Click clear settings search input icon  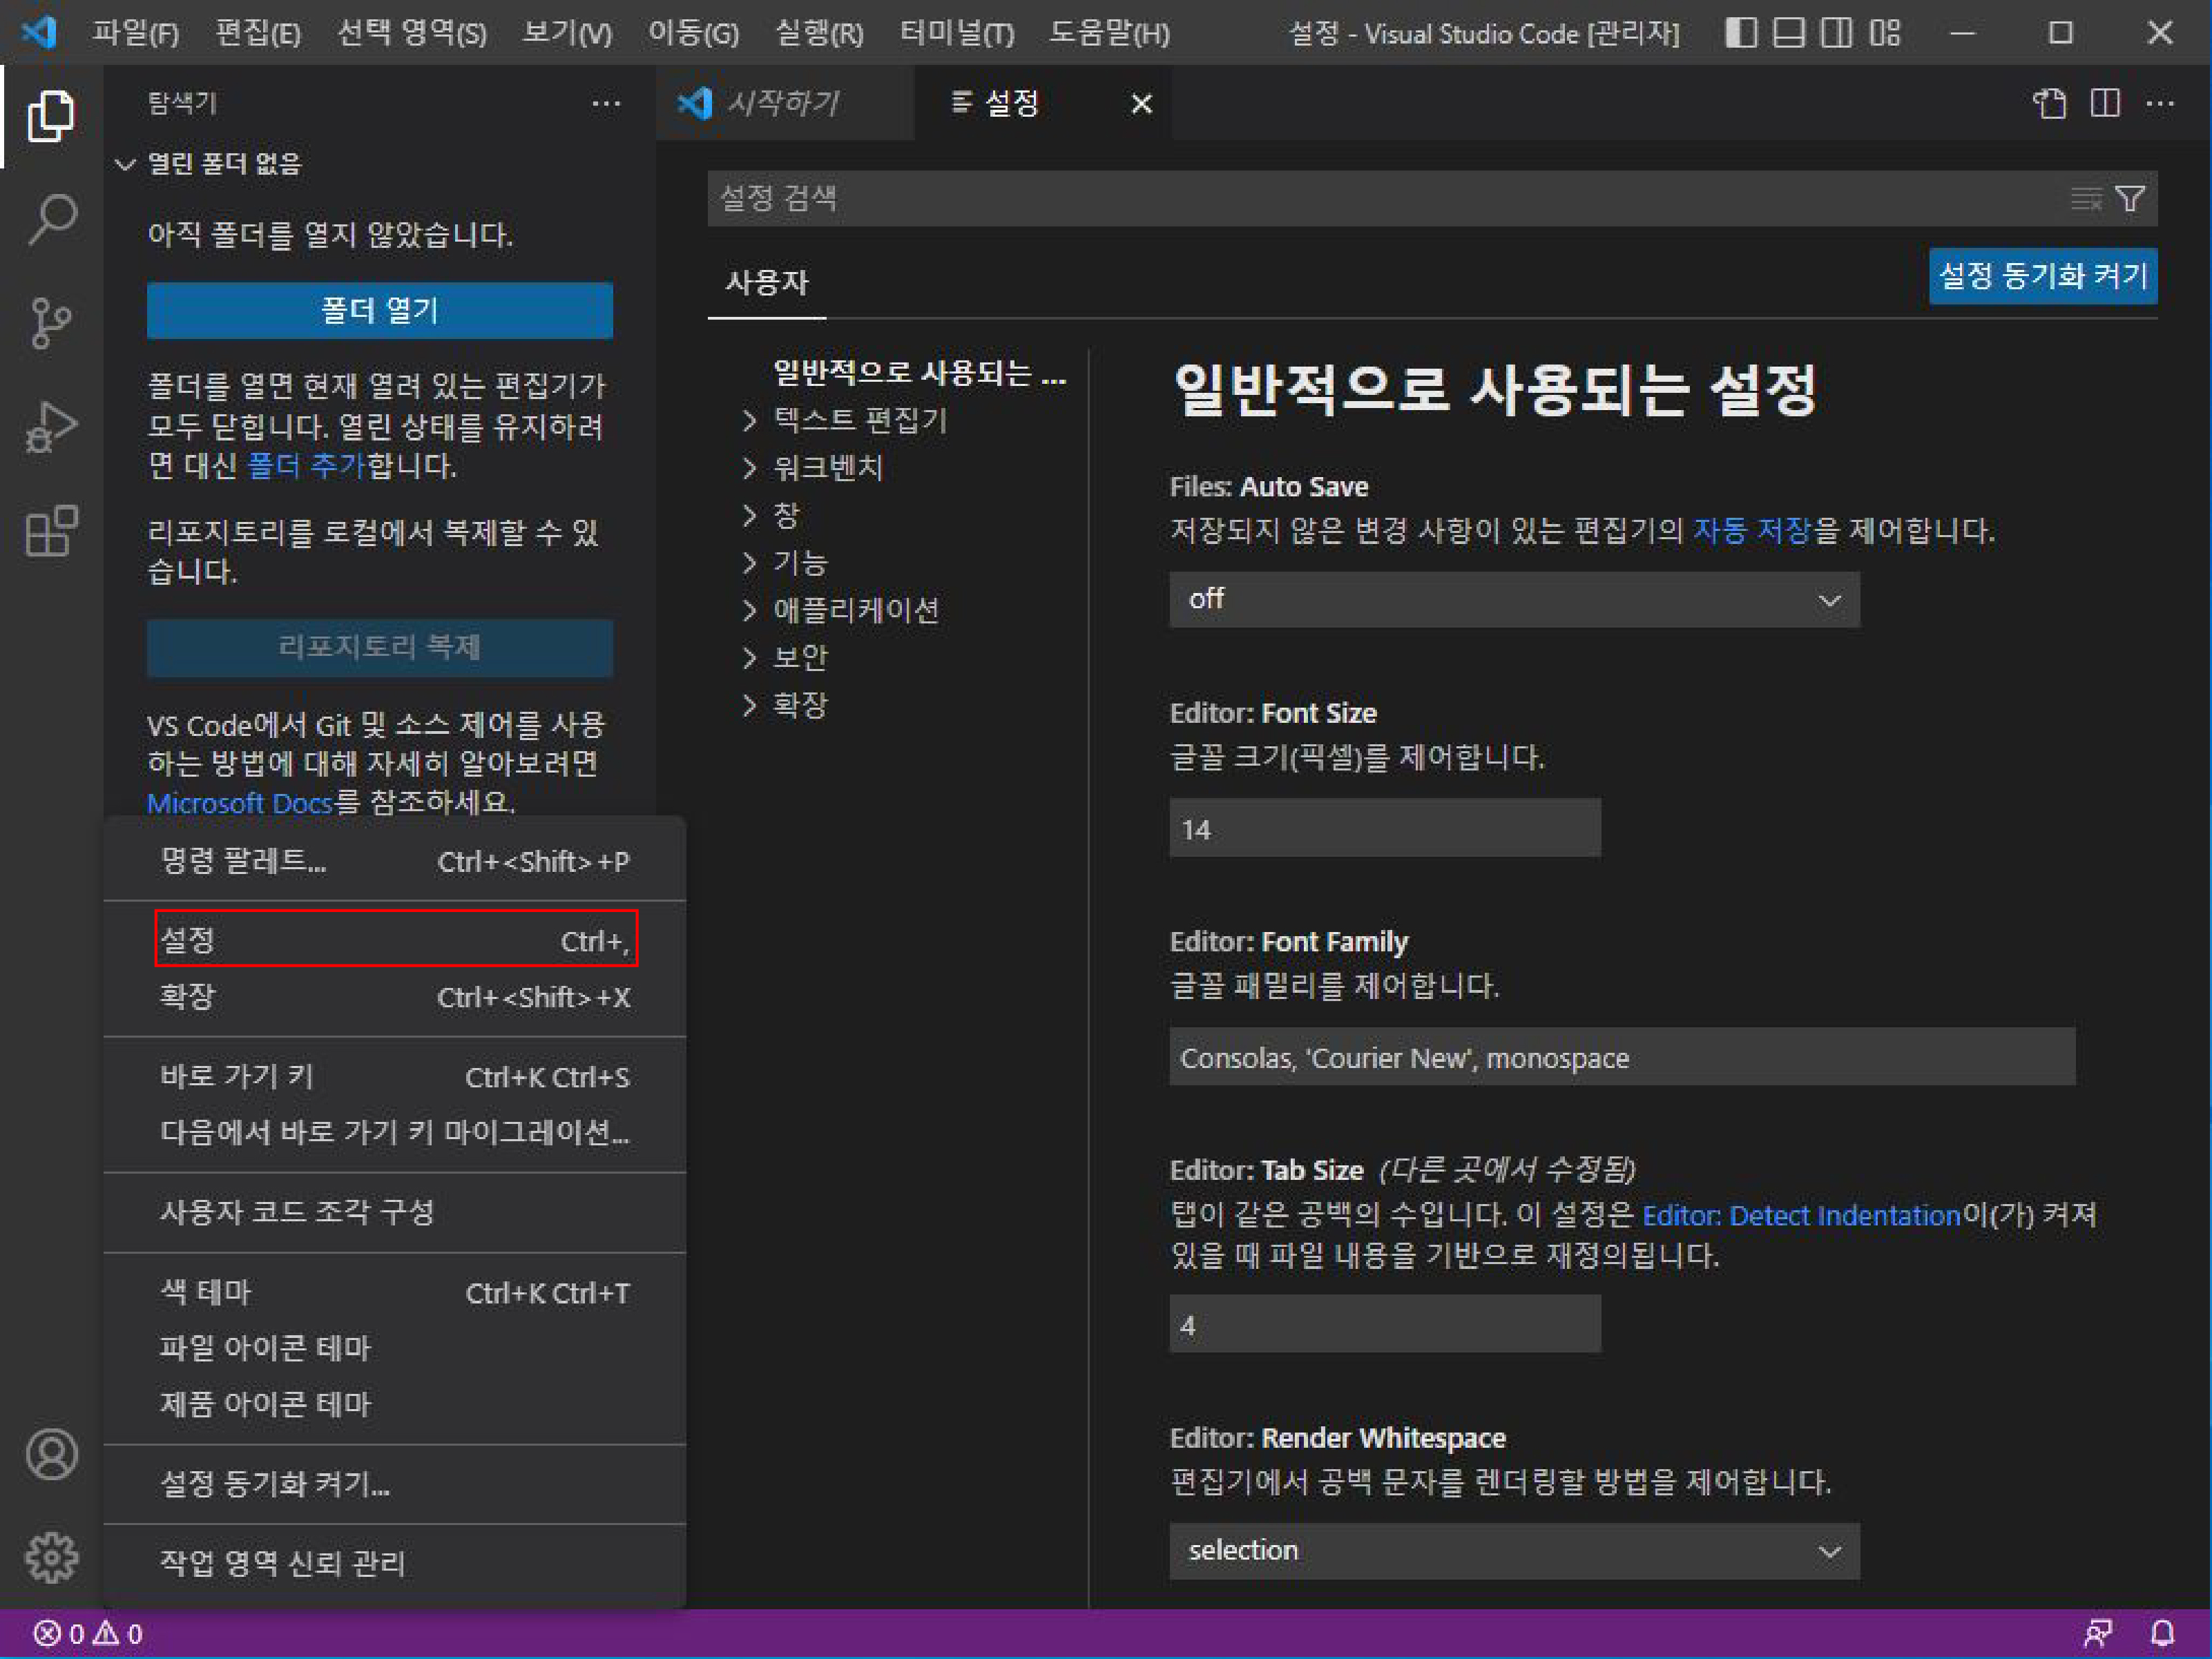[x=2086, y=199]
